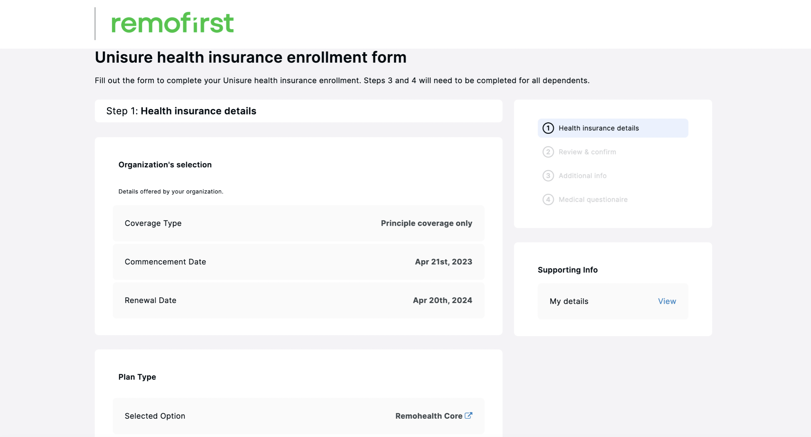Click the step 4 circle icon
Viewport: 811px width, 437px height.
click(x=548, y=200)
